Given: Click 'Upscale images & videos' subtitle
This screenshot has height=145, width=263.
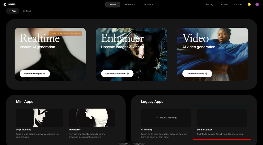Looking at the screenshot, I should 123,47.
